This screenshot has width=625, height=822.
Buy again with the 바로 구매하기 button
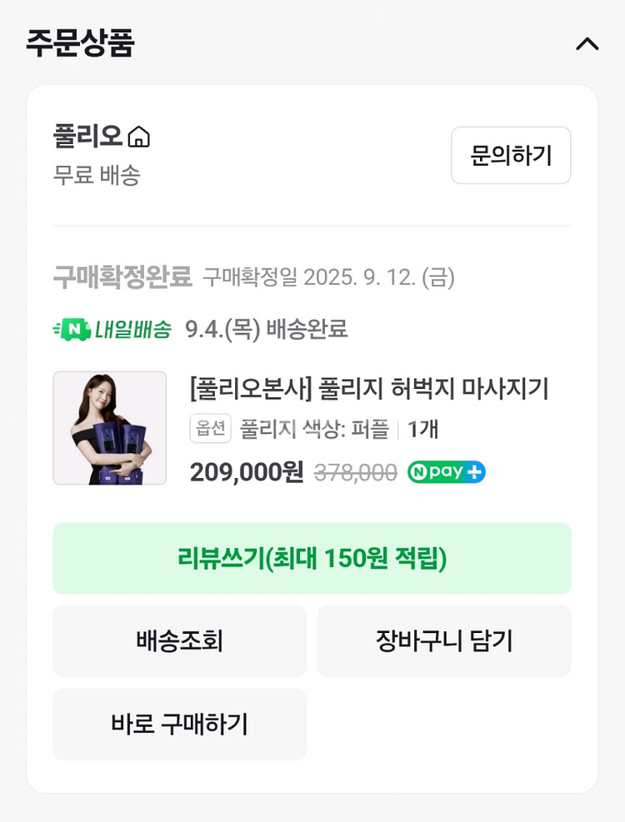point(179,725)
